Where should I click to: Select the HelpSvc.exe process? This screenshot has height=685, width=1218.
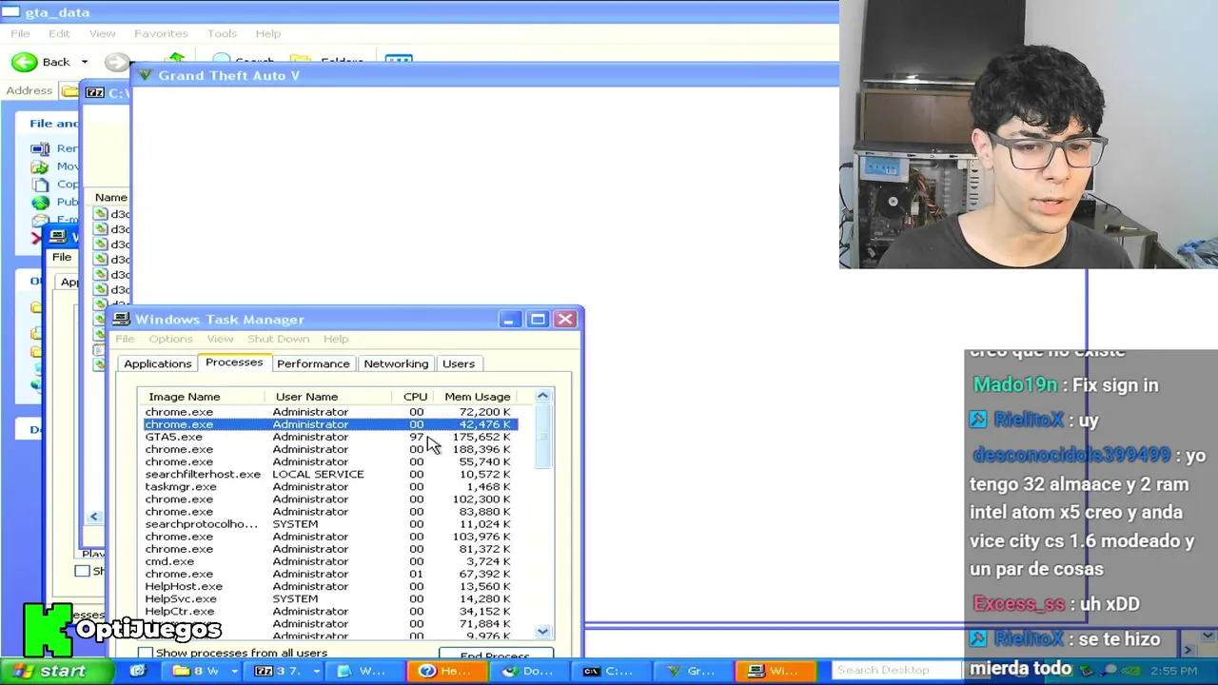click(x=328, y=598)
